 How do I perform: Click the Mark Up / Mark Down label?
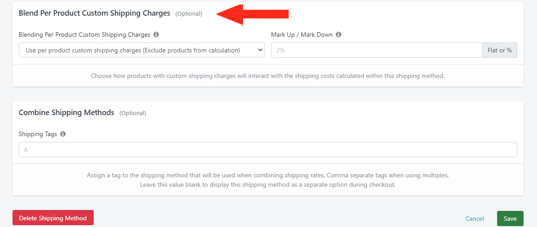[x=302, y=34]
